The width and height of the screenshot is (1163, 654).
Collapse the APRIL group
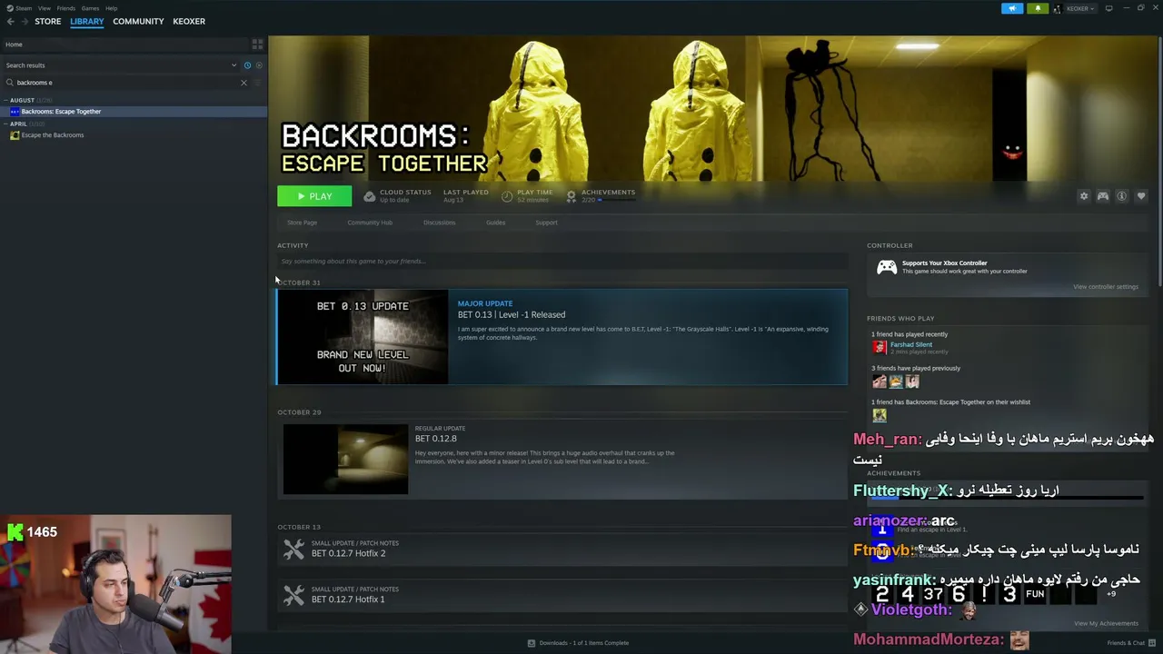pyautogui.click(x=5, y=124)
